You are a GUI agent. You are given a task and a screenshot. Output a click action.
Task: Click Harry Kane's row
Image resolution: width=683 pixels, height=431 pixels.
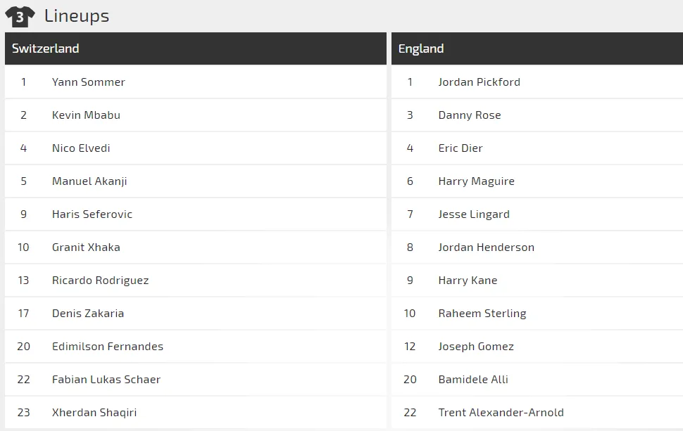point(468,281)
